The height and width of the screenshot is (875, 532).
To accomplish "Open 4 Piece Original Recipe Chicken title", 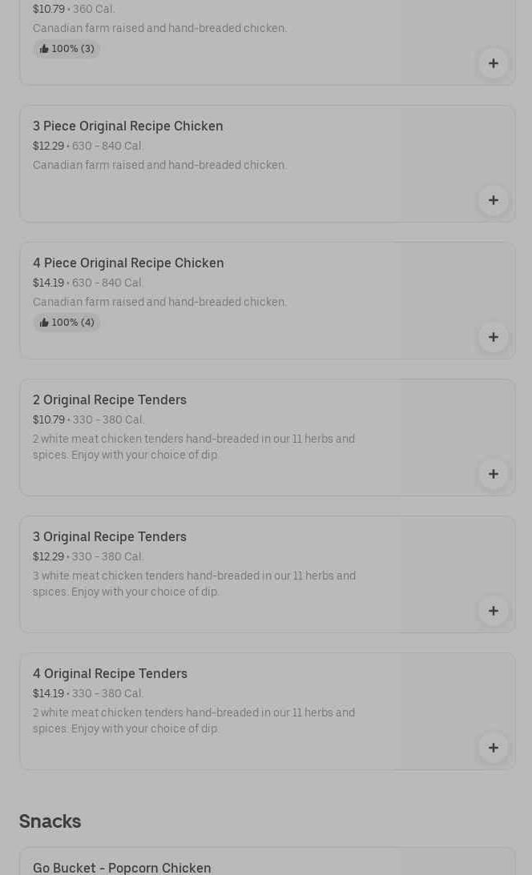I will coord(128,263).
